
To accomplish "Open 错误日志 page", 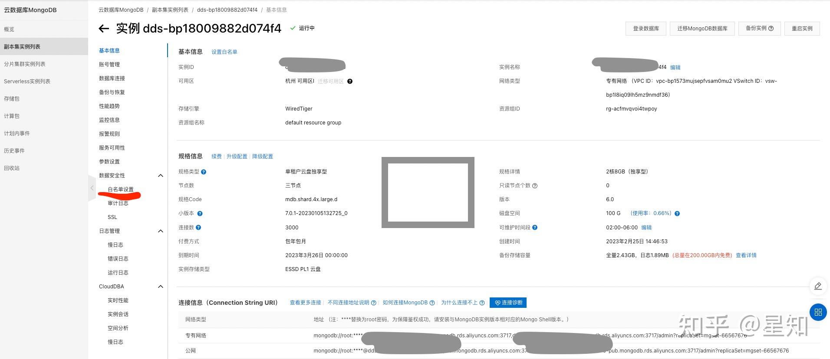I will pos(118,259).
